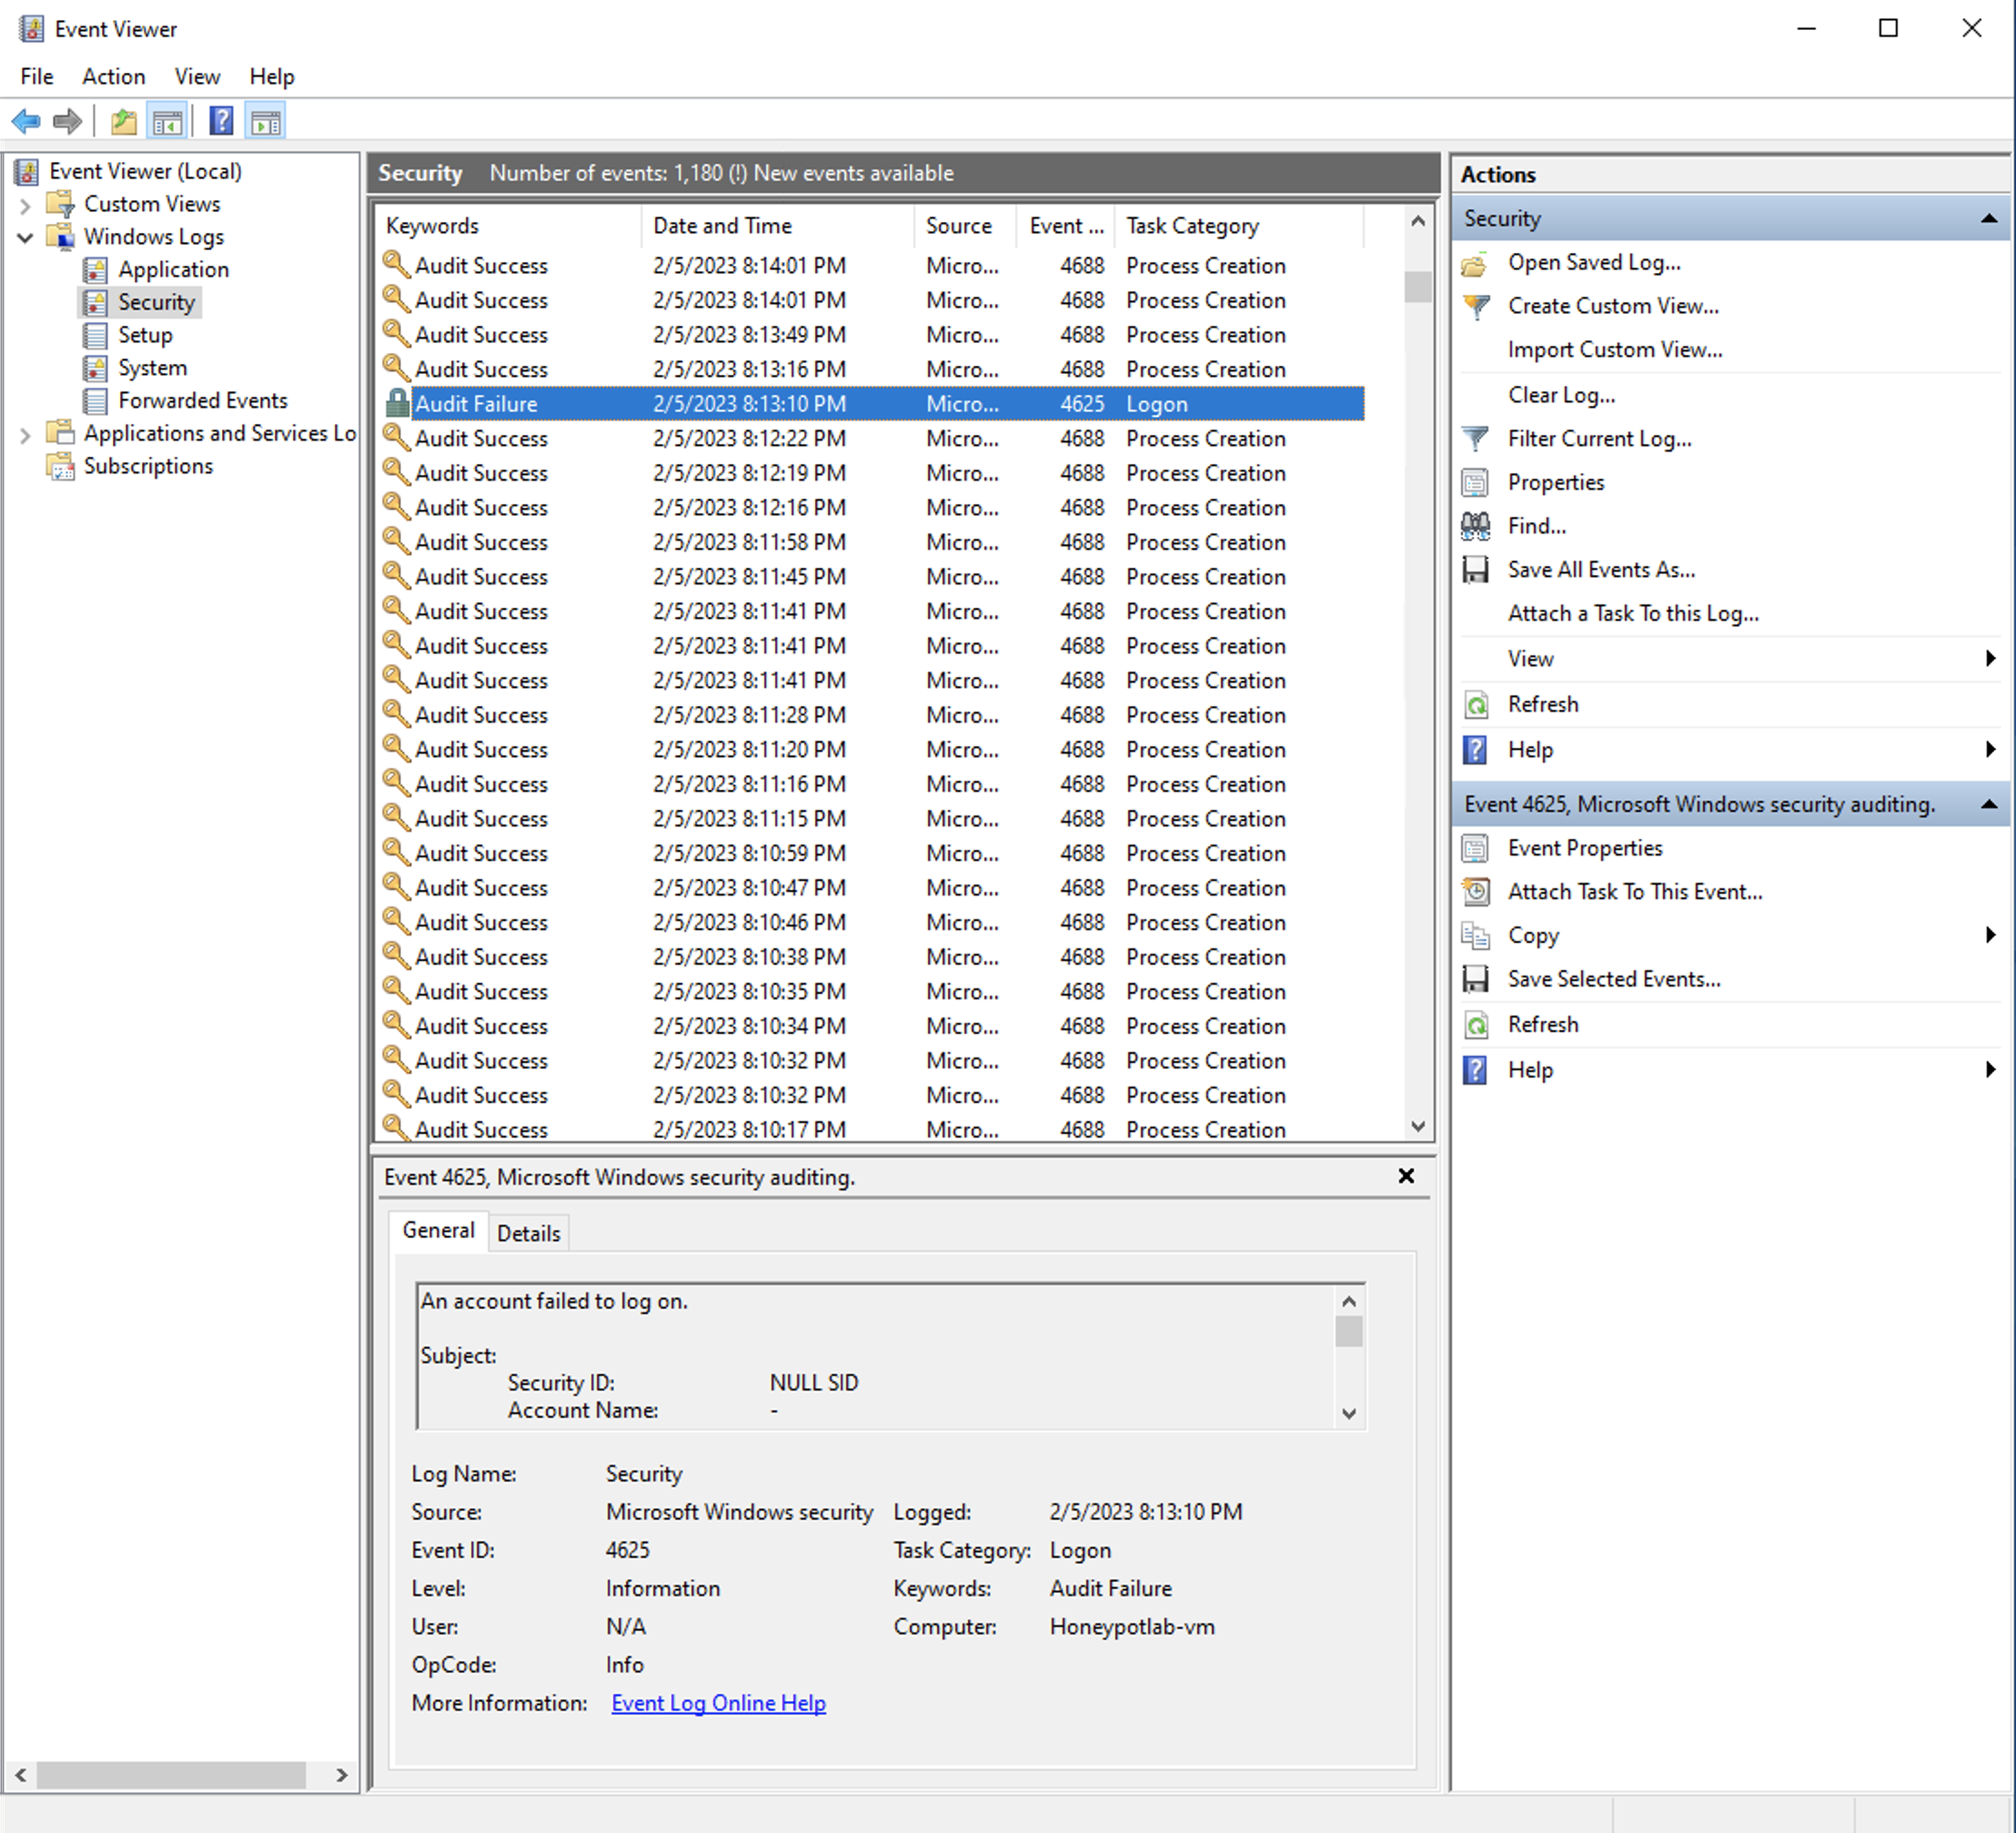Open the Help menu in menu bar
This screenshot has width=2016, height=1833.
[271, 76]
